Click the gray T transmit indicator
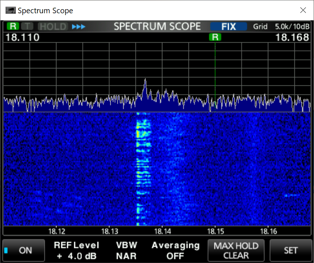 [27, 26]
